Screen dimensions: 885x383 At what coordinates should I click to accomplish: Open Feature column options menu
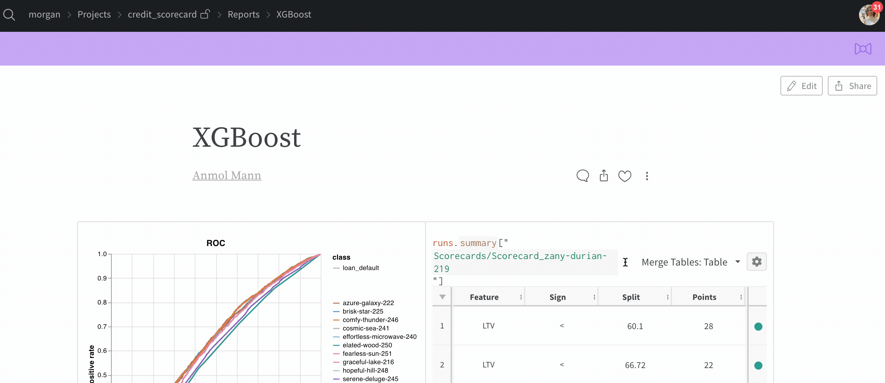(x=521, y=297)
